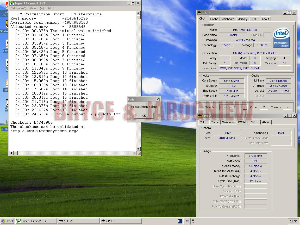Click the CPU-Z chip icon in the upper window title
The height and width of the screenshot is (225, 300).
coord(199,12)
